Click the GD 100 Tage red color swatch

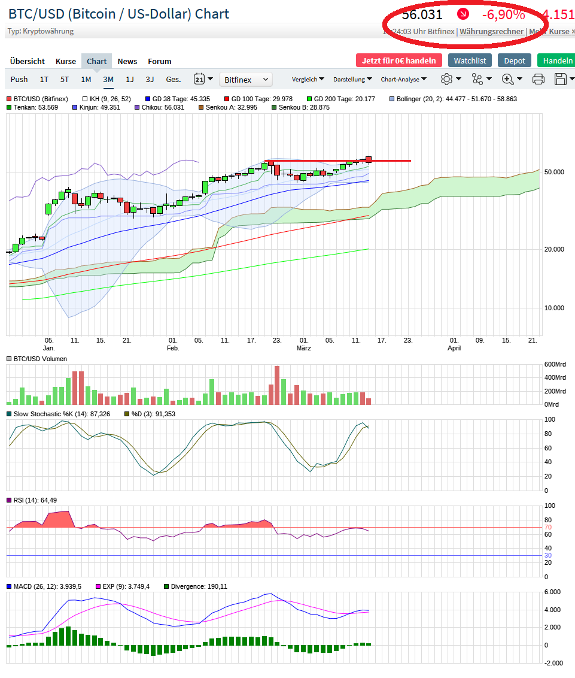click(x=227, y=99)
